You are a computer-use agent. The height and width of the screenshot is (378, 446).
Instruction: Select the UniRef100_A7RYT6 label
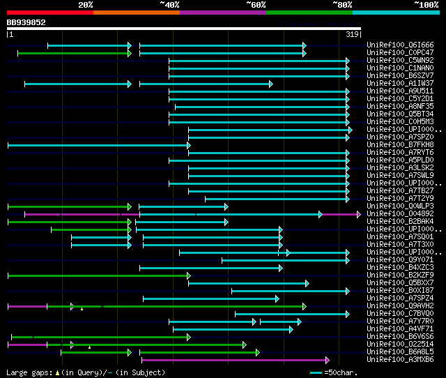(400, 152)
